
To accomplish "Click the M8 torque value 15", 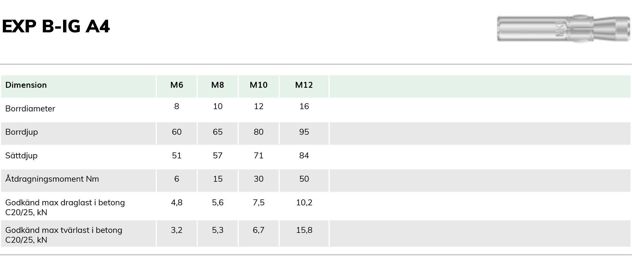I will click(x=218, y=179).
